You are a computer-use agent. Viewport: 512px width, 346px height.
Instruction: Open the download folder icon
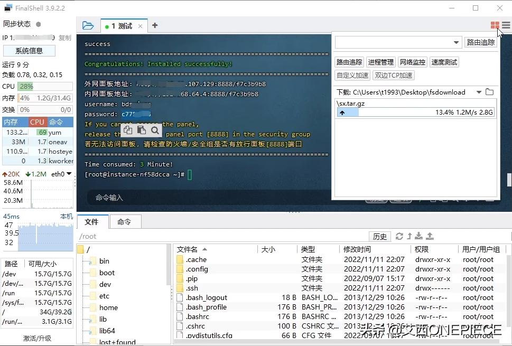489,92
